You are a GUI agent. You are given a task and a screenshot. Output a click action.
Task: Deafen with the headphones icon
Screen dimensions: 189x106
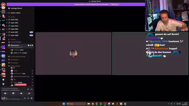28,98
